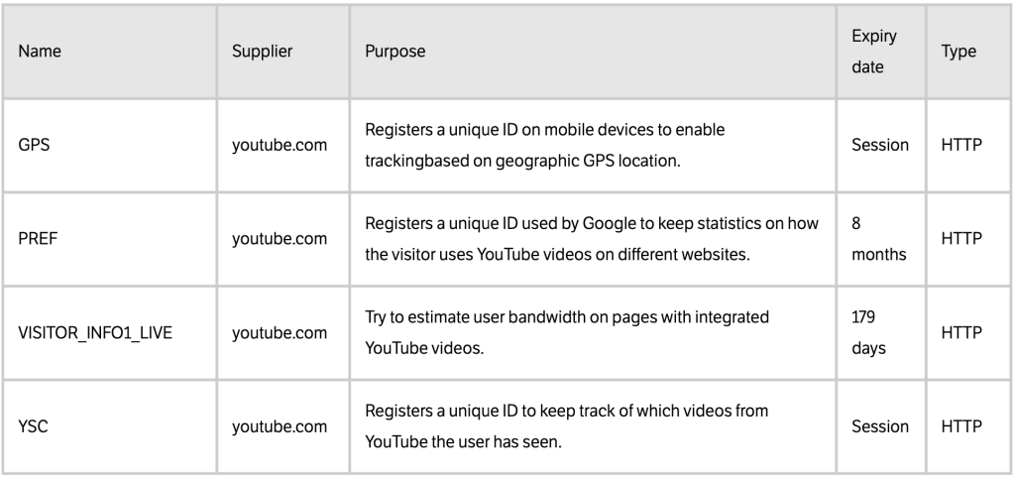Click the Purpose column header
The image size is (1015, 477).
click(395, 52)
